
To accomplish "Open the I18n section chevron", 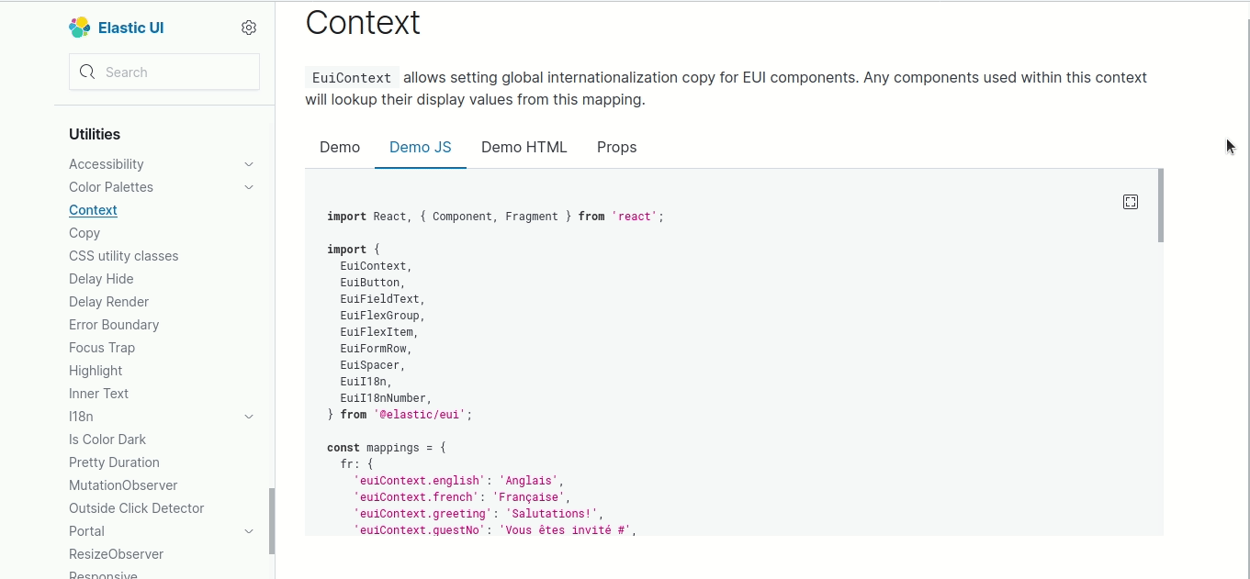I will pyautogui.click(x=249, y=416).
